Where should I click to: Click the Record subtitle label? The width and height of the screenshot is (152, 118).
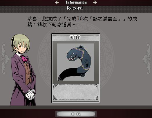pos(75,8)
